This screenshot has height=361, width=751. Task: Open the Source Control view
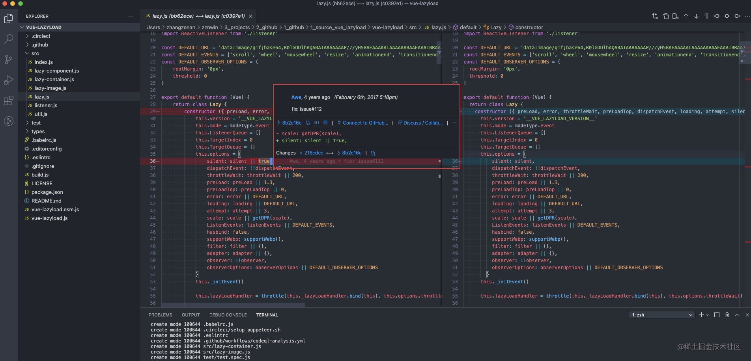coord(9,59)
